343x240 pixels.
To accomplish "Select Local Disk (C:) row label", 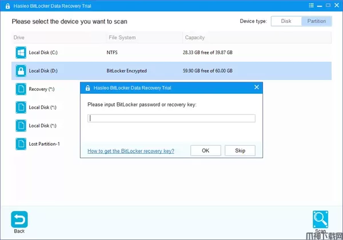I will (43, 53).
